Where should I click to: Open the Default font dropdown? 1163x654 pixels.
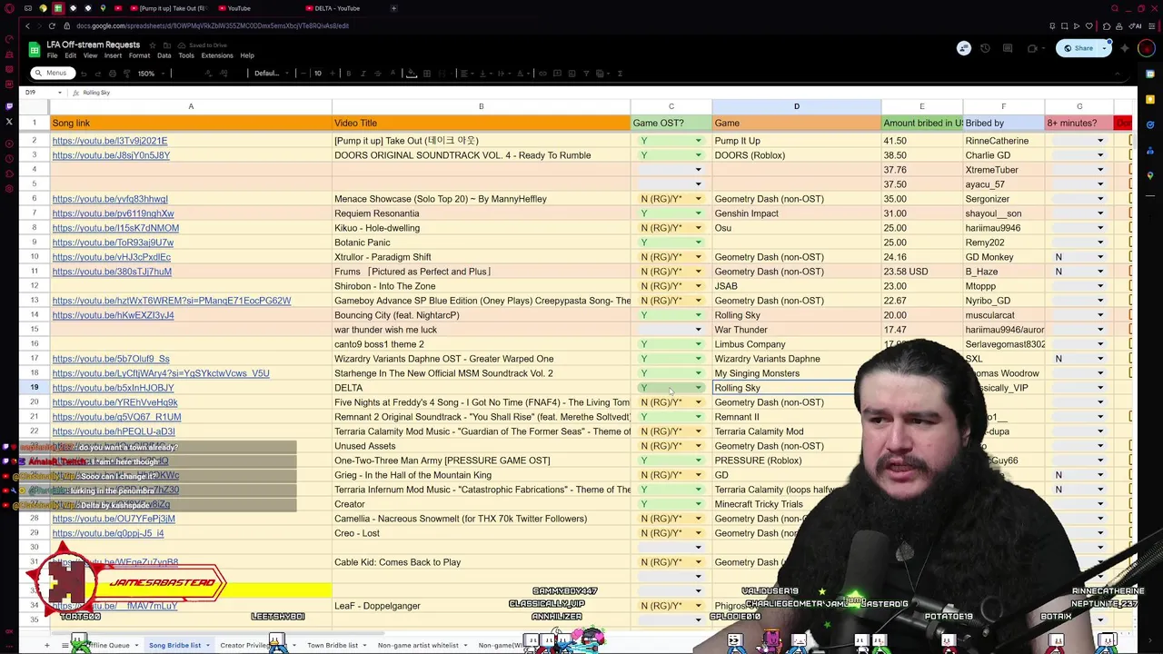(271, 74)
